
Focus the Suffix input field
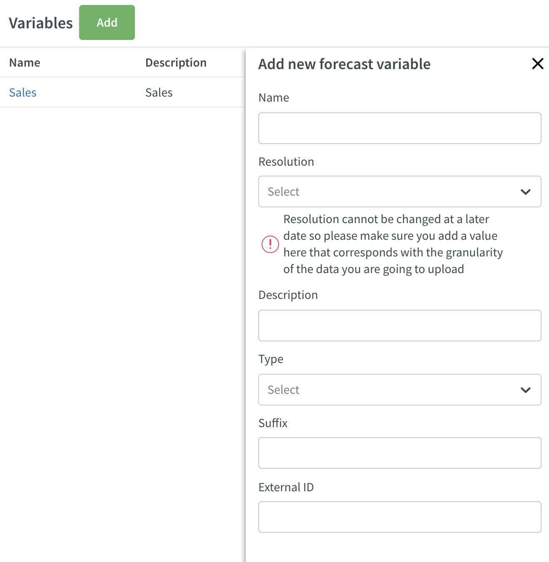coord(400,453)
